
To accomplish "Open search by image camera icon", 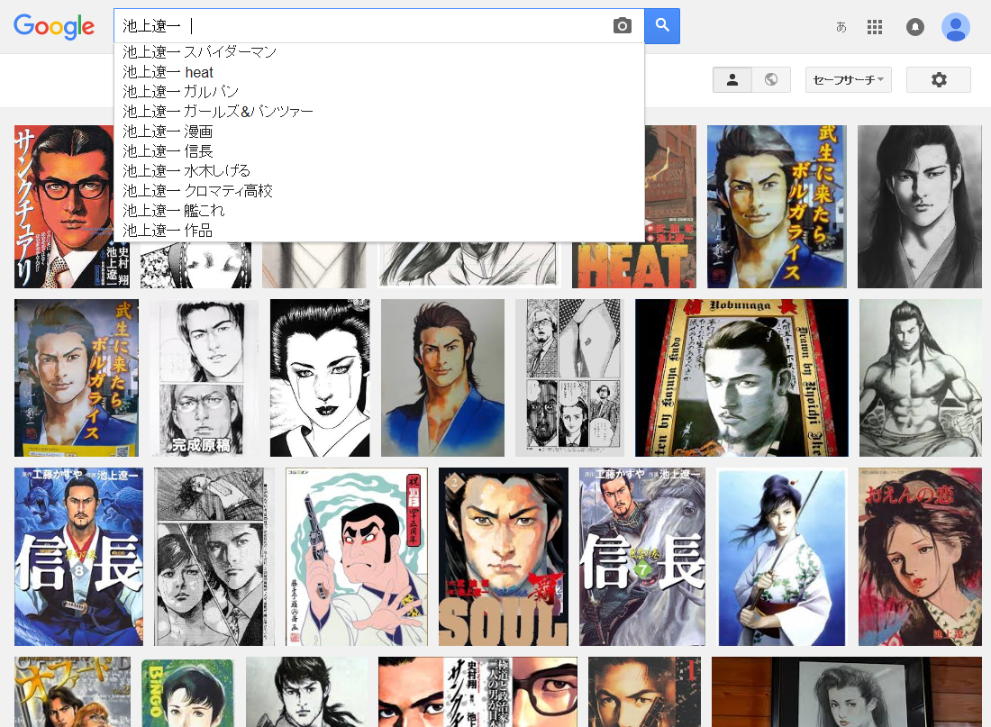I will (622, 26).
